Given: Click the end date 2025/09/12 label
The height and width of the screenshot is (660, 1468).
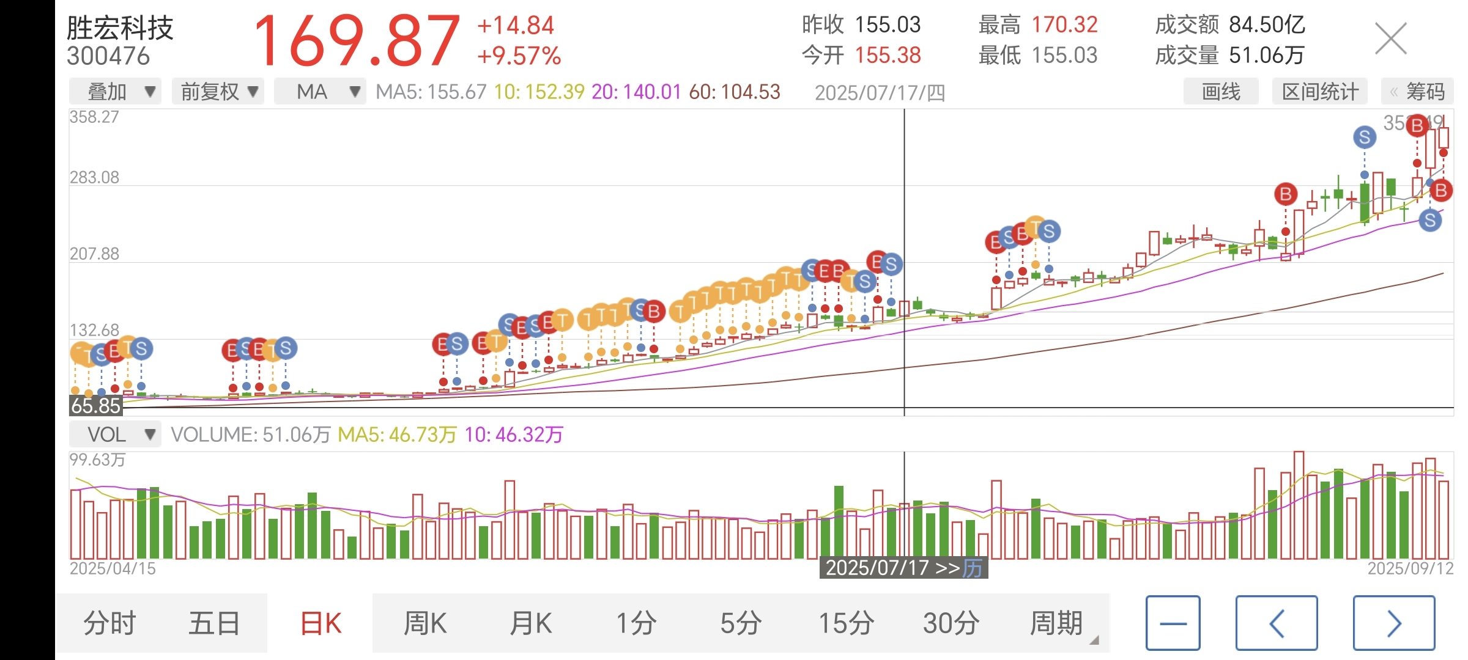Looking at the screenshot, I should [1410, 568].
